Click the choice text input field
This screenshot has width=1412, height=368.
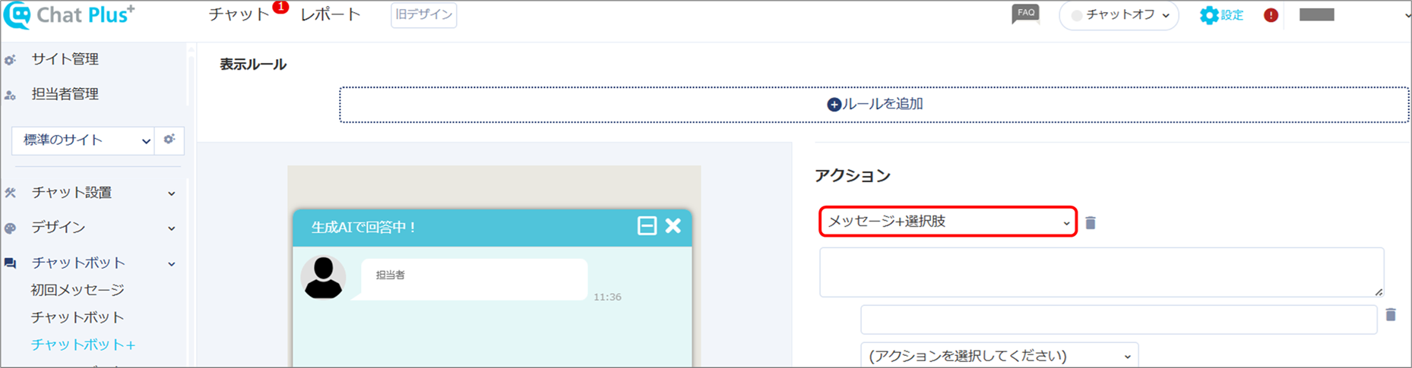pyautogui.click(x=1119, y=319)
